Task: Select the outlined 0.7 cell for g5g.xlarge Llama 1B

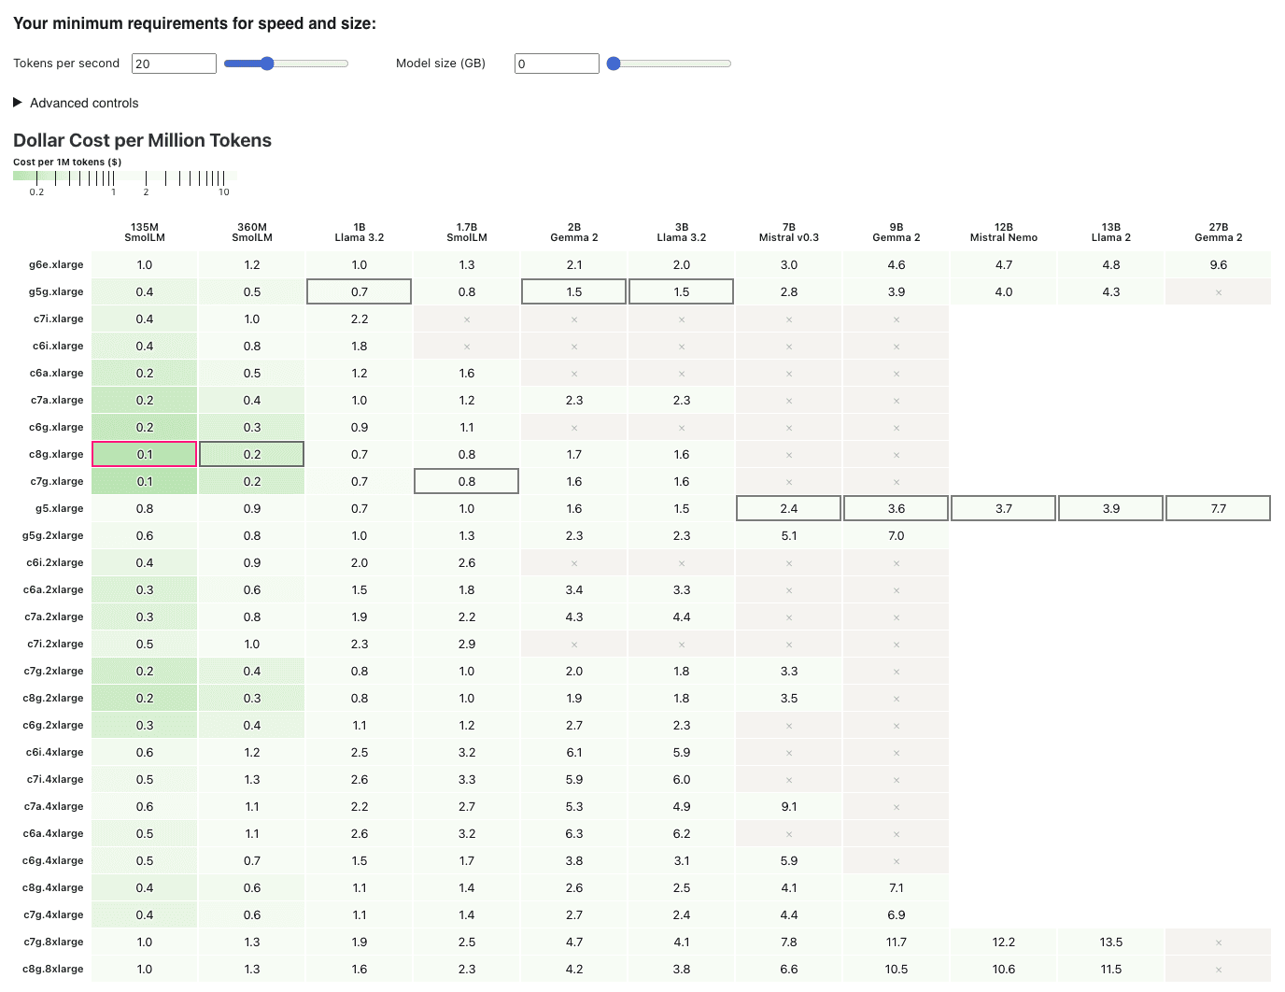Action: pyautogui.click(x=359, y=291)
